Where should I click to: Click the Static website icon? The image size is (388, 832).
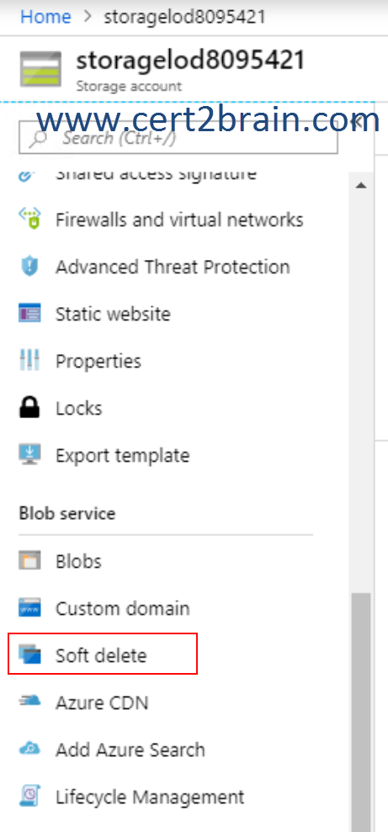pos(29,314)
